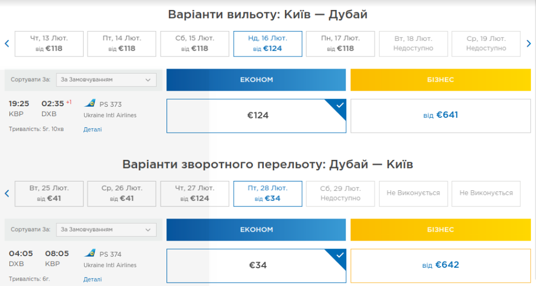Select Friday 14 February departure date

point(122,44)
